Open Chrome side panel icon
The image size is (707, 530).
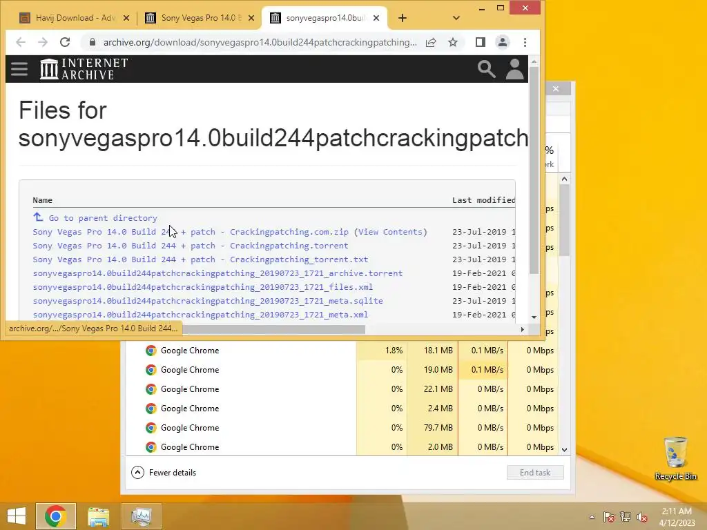click(x=481, y=42)
